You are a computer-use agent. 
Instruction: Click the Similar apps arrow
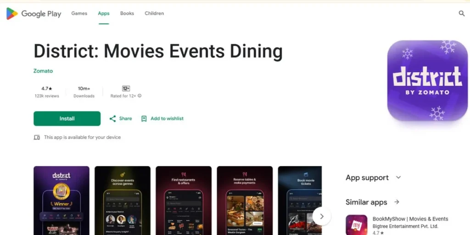point(397,202)
